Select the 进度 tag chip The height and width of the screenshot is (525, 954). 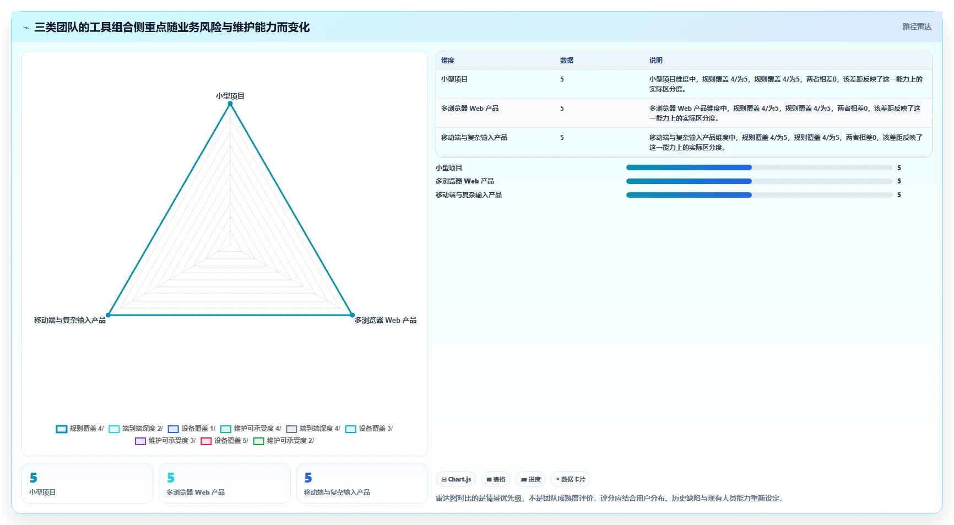click(530, 479)
